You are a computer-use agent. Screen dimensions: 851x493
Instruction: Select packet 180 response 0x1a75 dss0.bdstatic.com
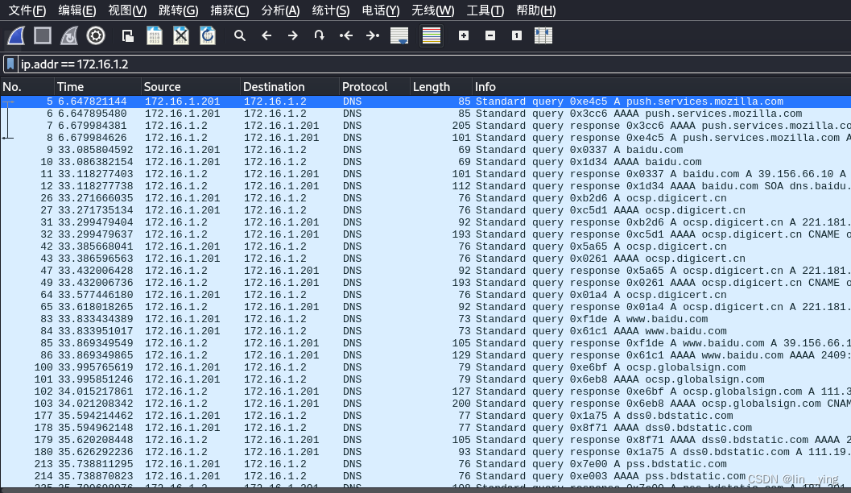click(425, 452)
